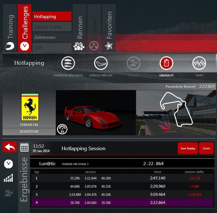
Task: Click the FERRARI F40 car name label
Action: point(29,125)
